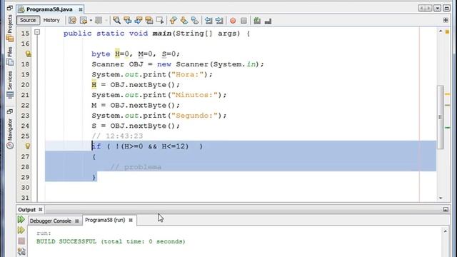Restore the minimized Navigator group icon
Image resolution: width=457 pixels, height=257 pixels.
10,111
